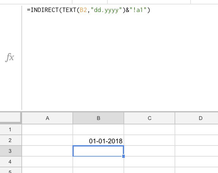Click cell A2
Screen dimensions: 218x173
pyautogui.click(x=47, y=140)
